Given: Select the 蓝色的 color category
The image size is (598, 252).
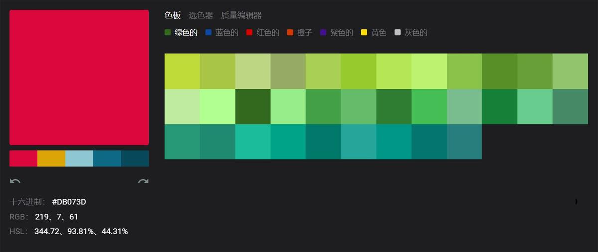Looking at the screenshot, I should tap(222, 33).
